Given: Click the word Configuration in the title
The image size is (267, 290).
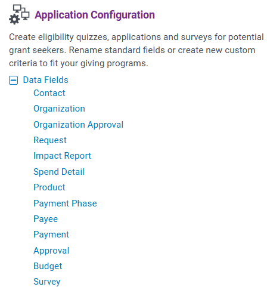Looking at the screenshot, I should point(123,15).
